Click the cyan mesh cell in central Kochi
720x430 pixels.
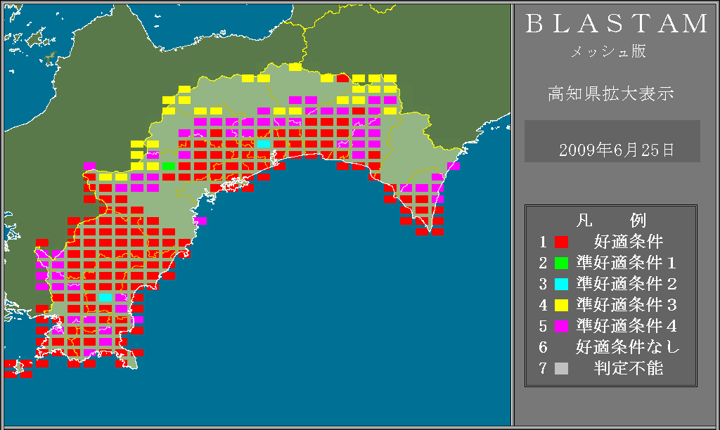point(264,144)
